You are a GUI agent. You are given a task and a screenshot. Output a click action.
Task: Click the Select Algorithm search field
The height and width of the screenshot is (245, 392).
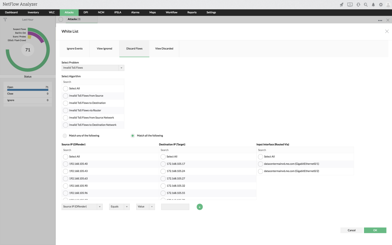click(93, 82)
